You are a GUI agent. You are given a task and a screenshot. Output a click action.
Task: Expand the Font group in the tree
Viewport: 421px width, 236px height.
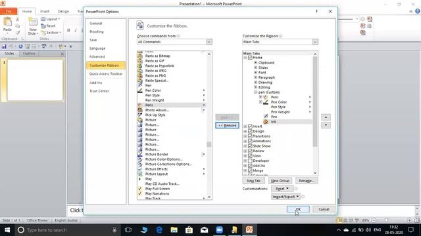[x=256, y=73]
